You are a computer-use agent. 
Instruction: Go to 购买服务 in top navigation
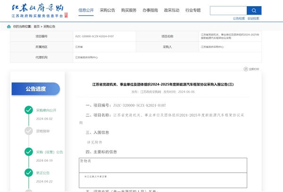(129, 10)
